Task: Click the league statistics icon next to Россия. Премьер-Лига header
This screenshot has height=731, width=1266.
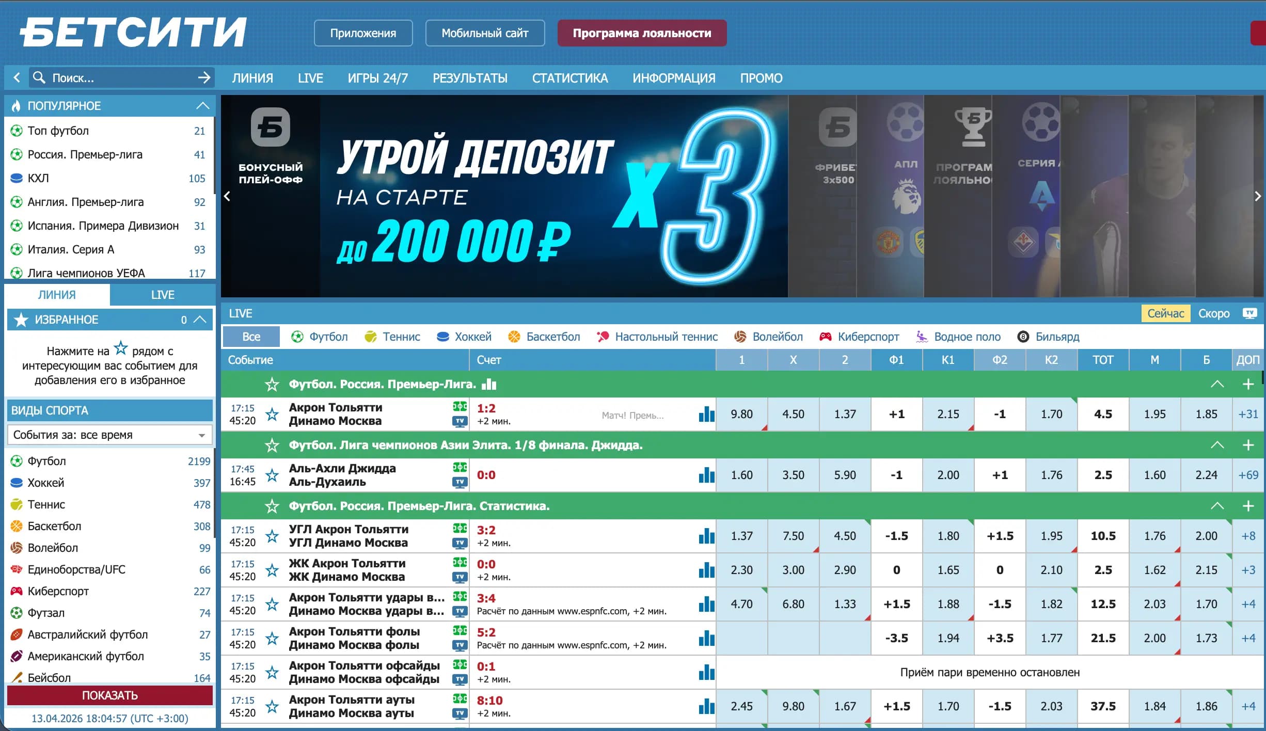Action: tap(489, 384)
